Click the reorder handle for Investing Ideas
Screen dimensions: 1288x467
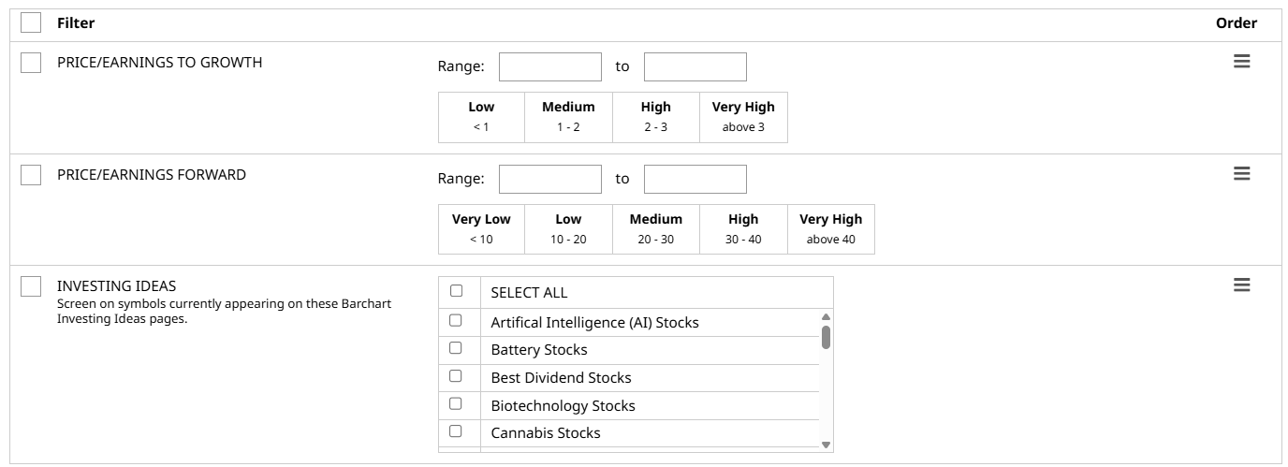pos(1241,285)
